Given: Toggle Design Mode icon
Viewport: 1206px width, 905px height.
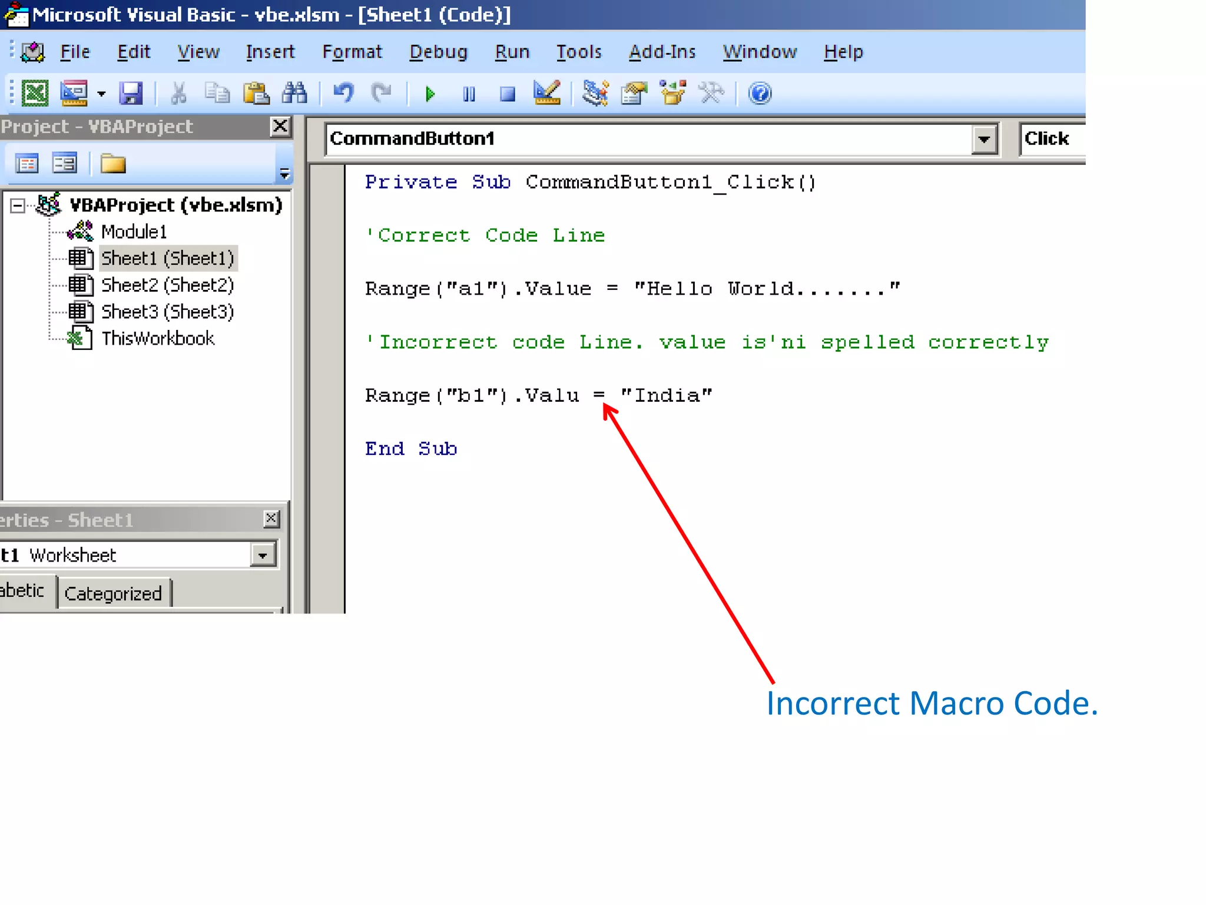Looking at the screenshot, I should (x=546, y=93).
